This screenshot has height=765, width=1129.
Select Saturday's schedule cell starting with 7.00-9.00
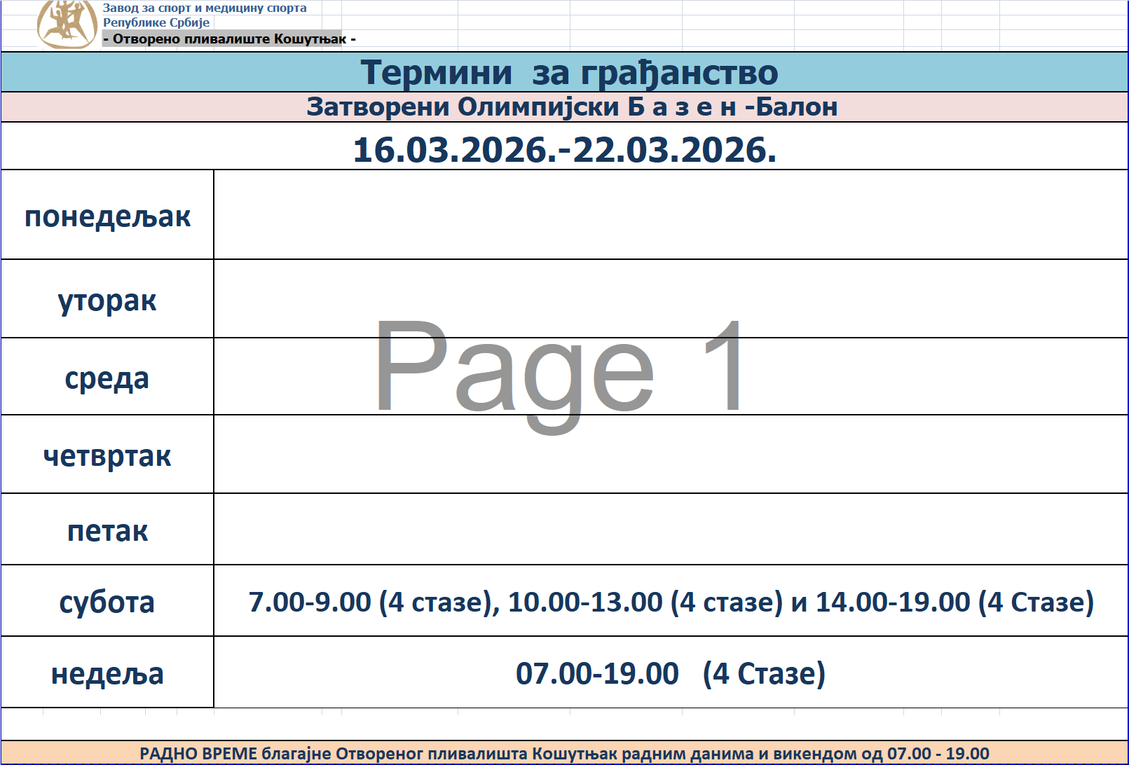671,602
